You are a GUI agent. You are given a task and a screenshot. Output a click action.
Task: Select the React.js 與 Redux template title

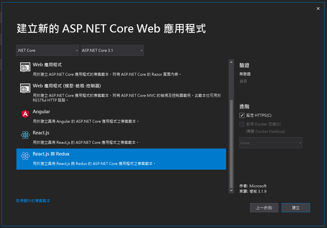(51, 154)
